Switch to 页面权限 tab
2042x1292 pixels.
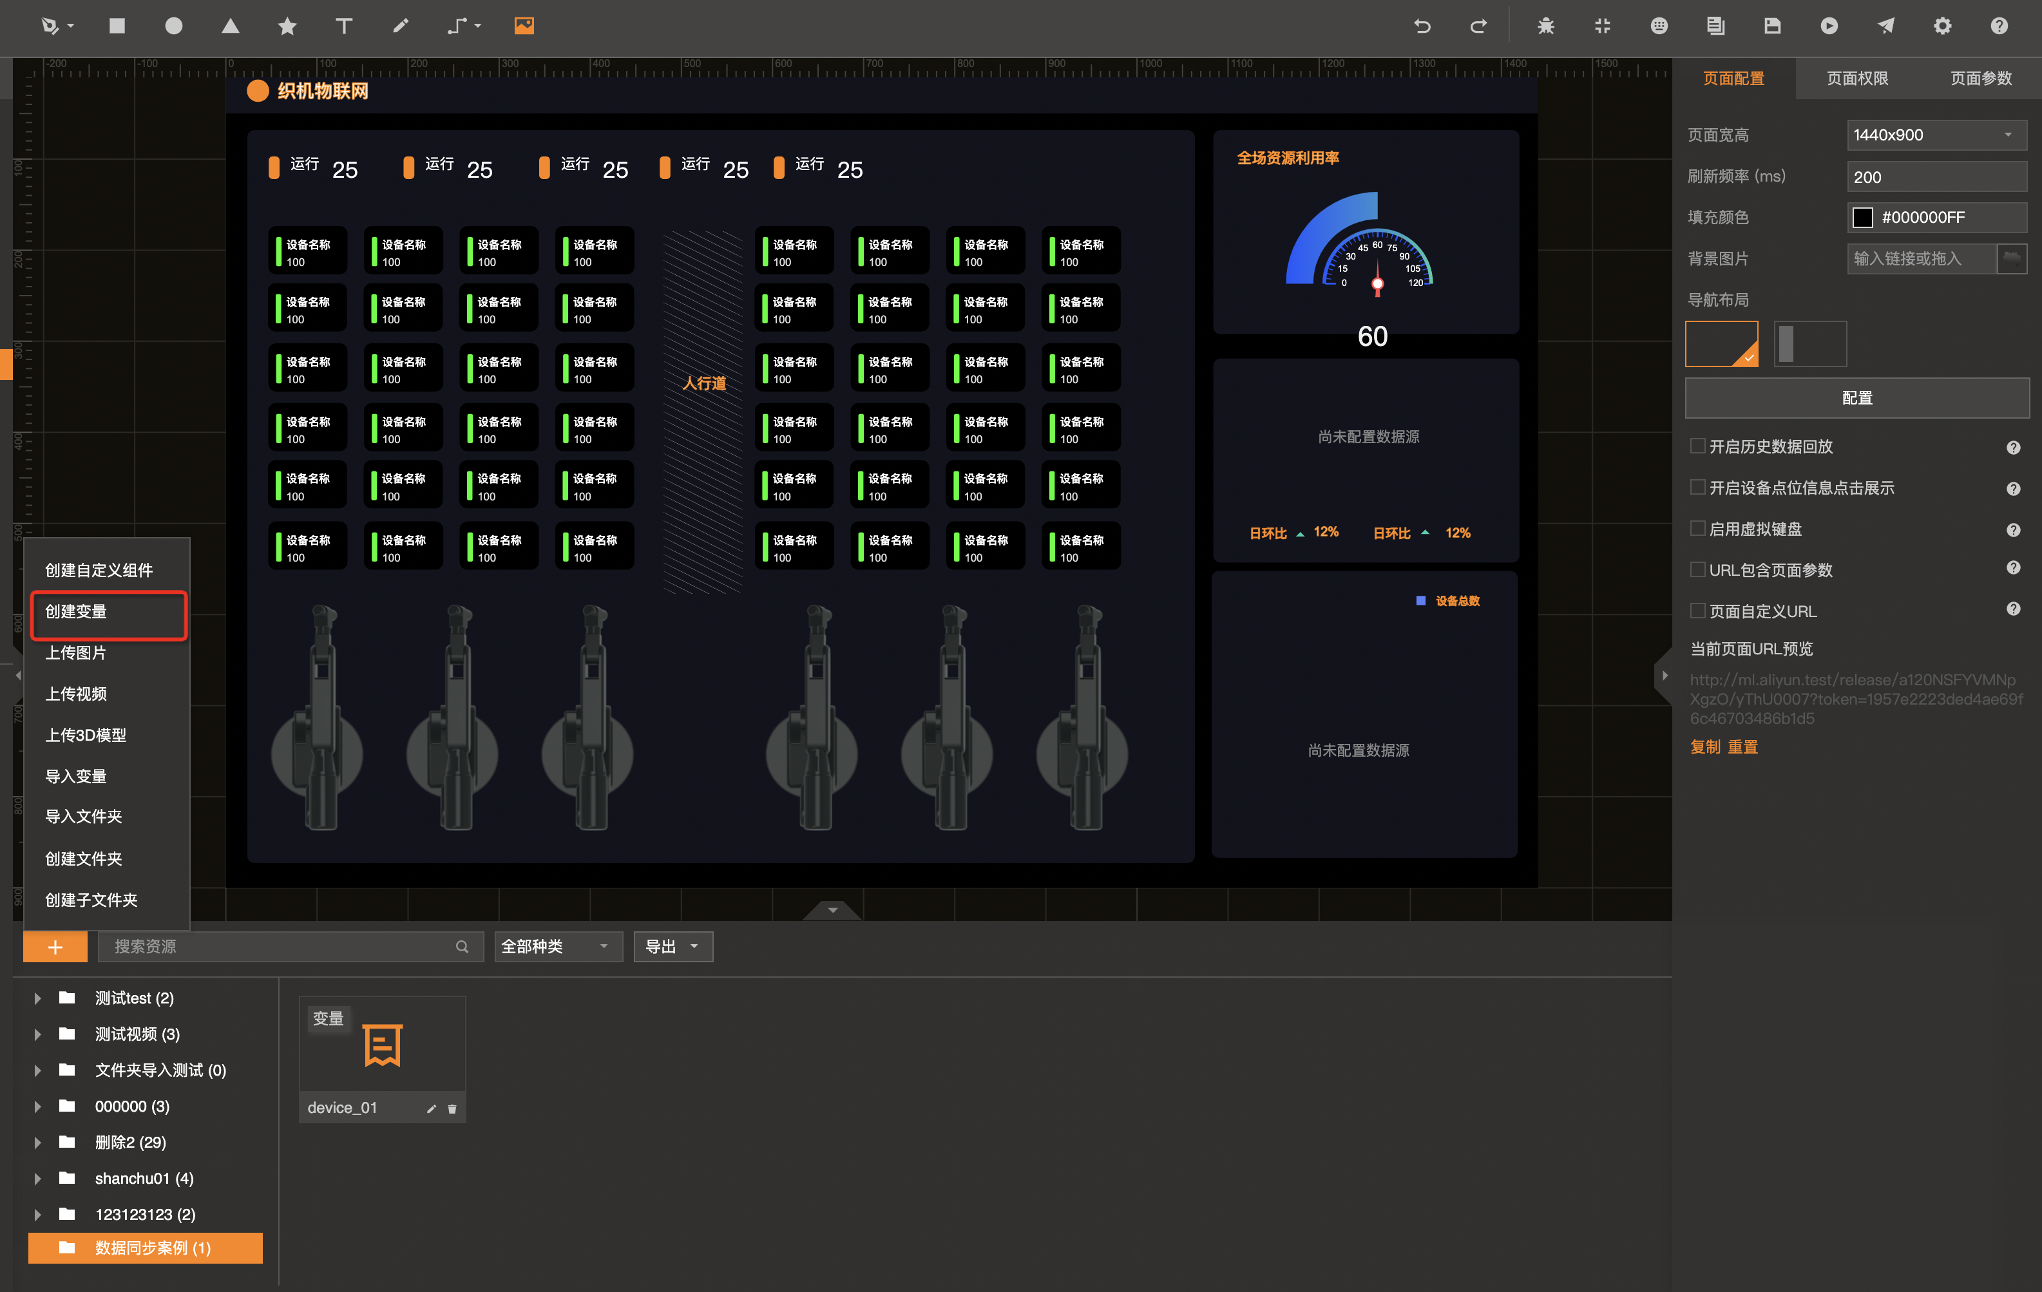point(1857,78)
